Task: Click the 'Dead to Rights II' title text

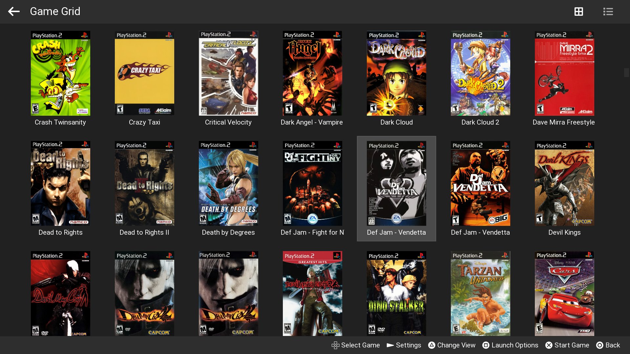Action: [x=144, y=232]
